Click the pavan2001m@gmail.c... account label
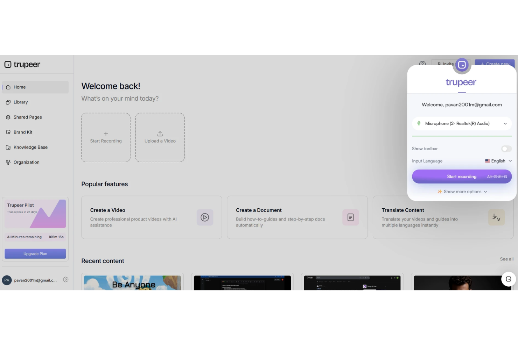 click(35, 280)
